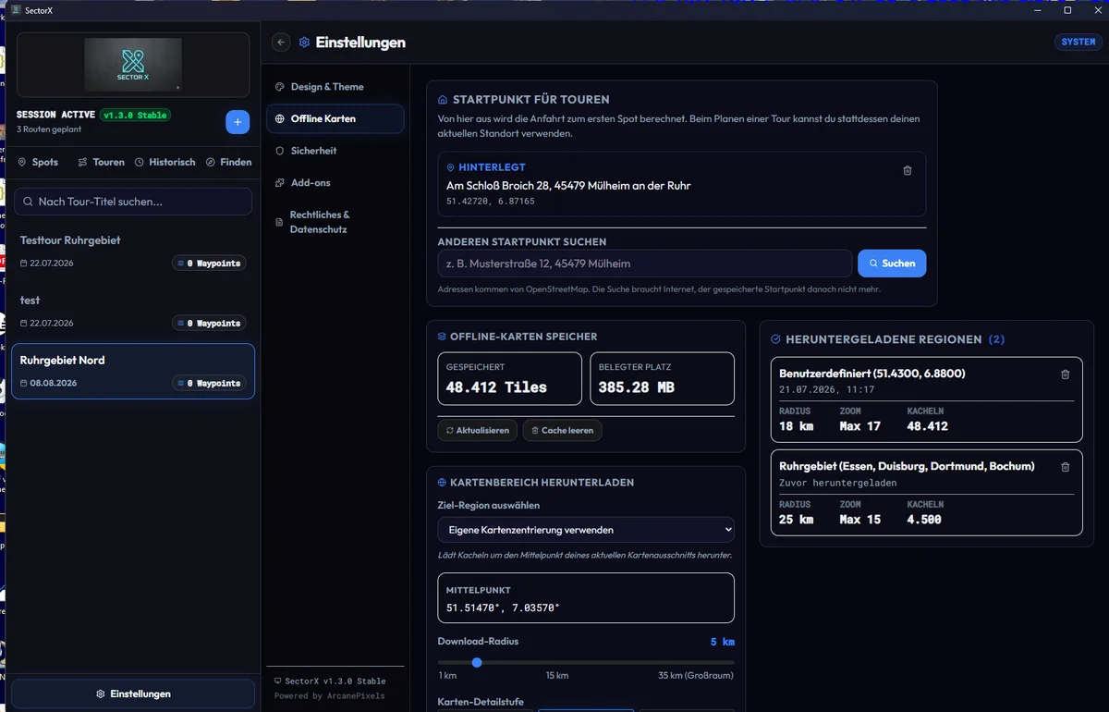
Task: Select the tour named test
Action: point(133,312)
